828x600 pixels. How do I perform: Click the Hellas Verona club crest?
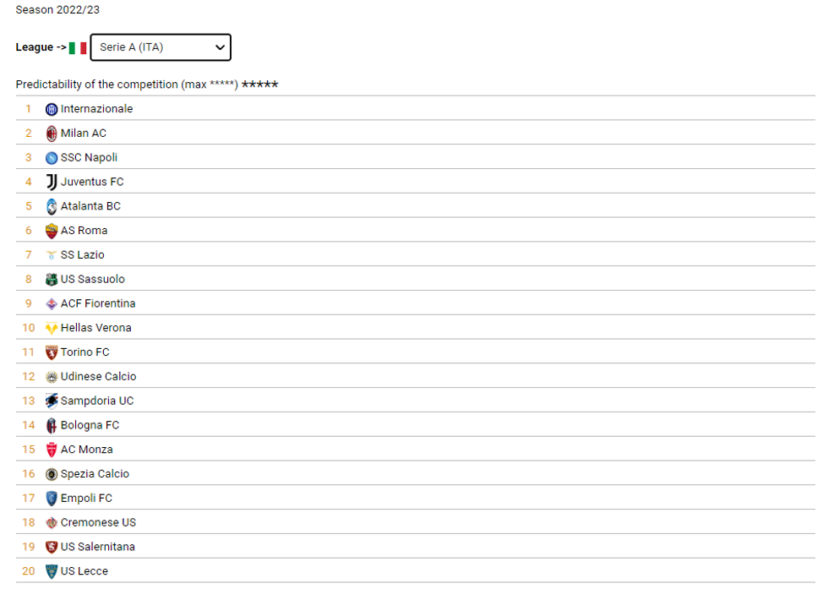[x=52, y=328]
